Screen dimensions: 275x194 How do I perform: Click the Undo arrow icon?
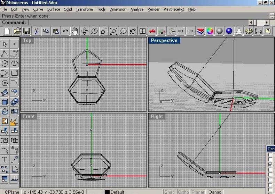(x=65, y=31)
